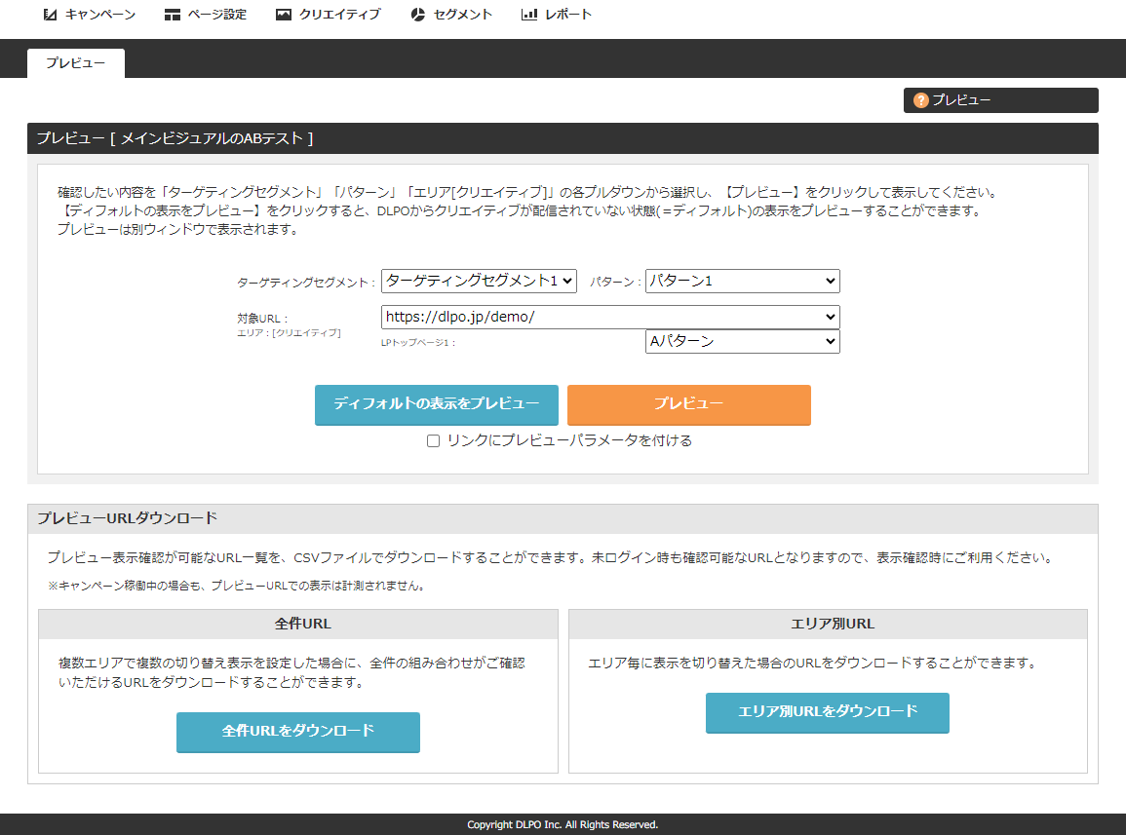This screenshot has height=835, width=1126.
Task: Click the segment pie chart icon
Action: point(418,15)
